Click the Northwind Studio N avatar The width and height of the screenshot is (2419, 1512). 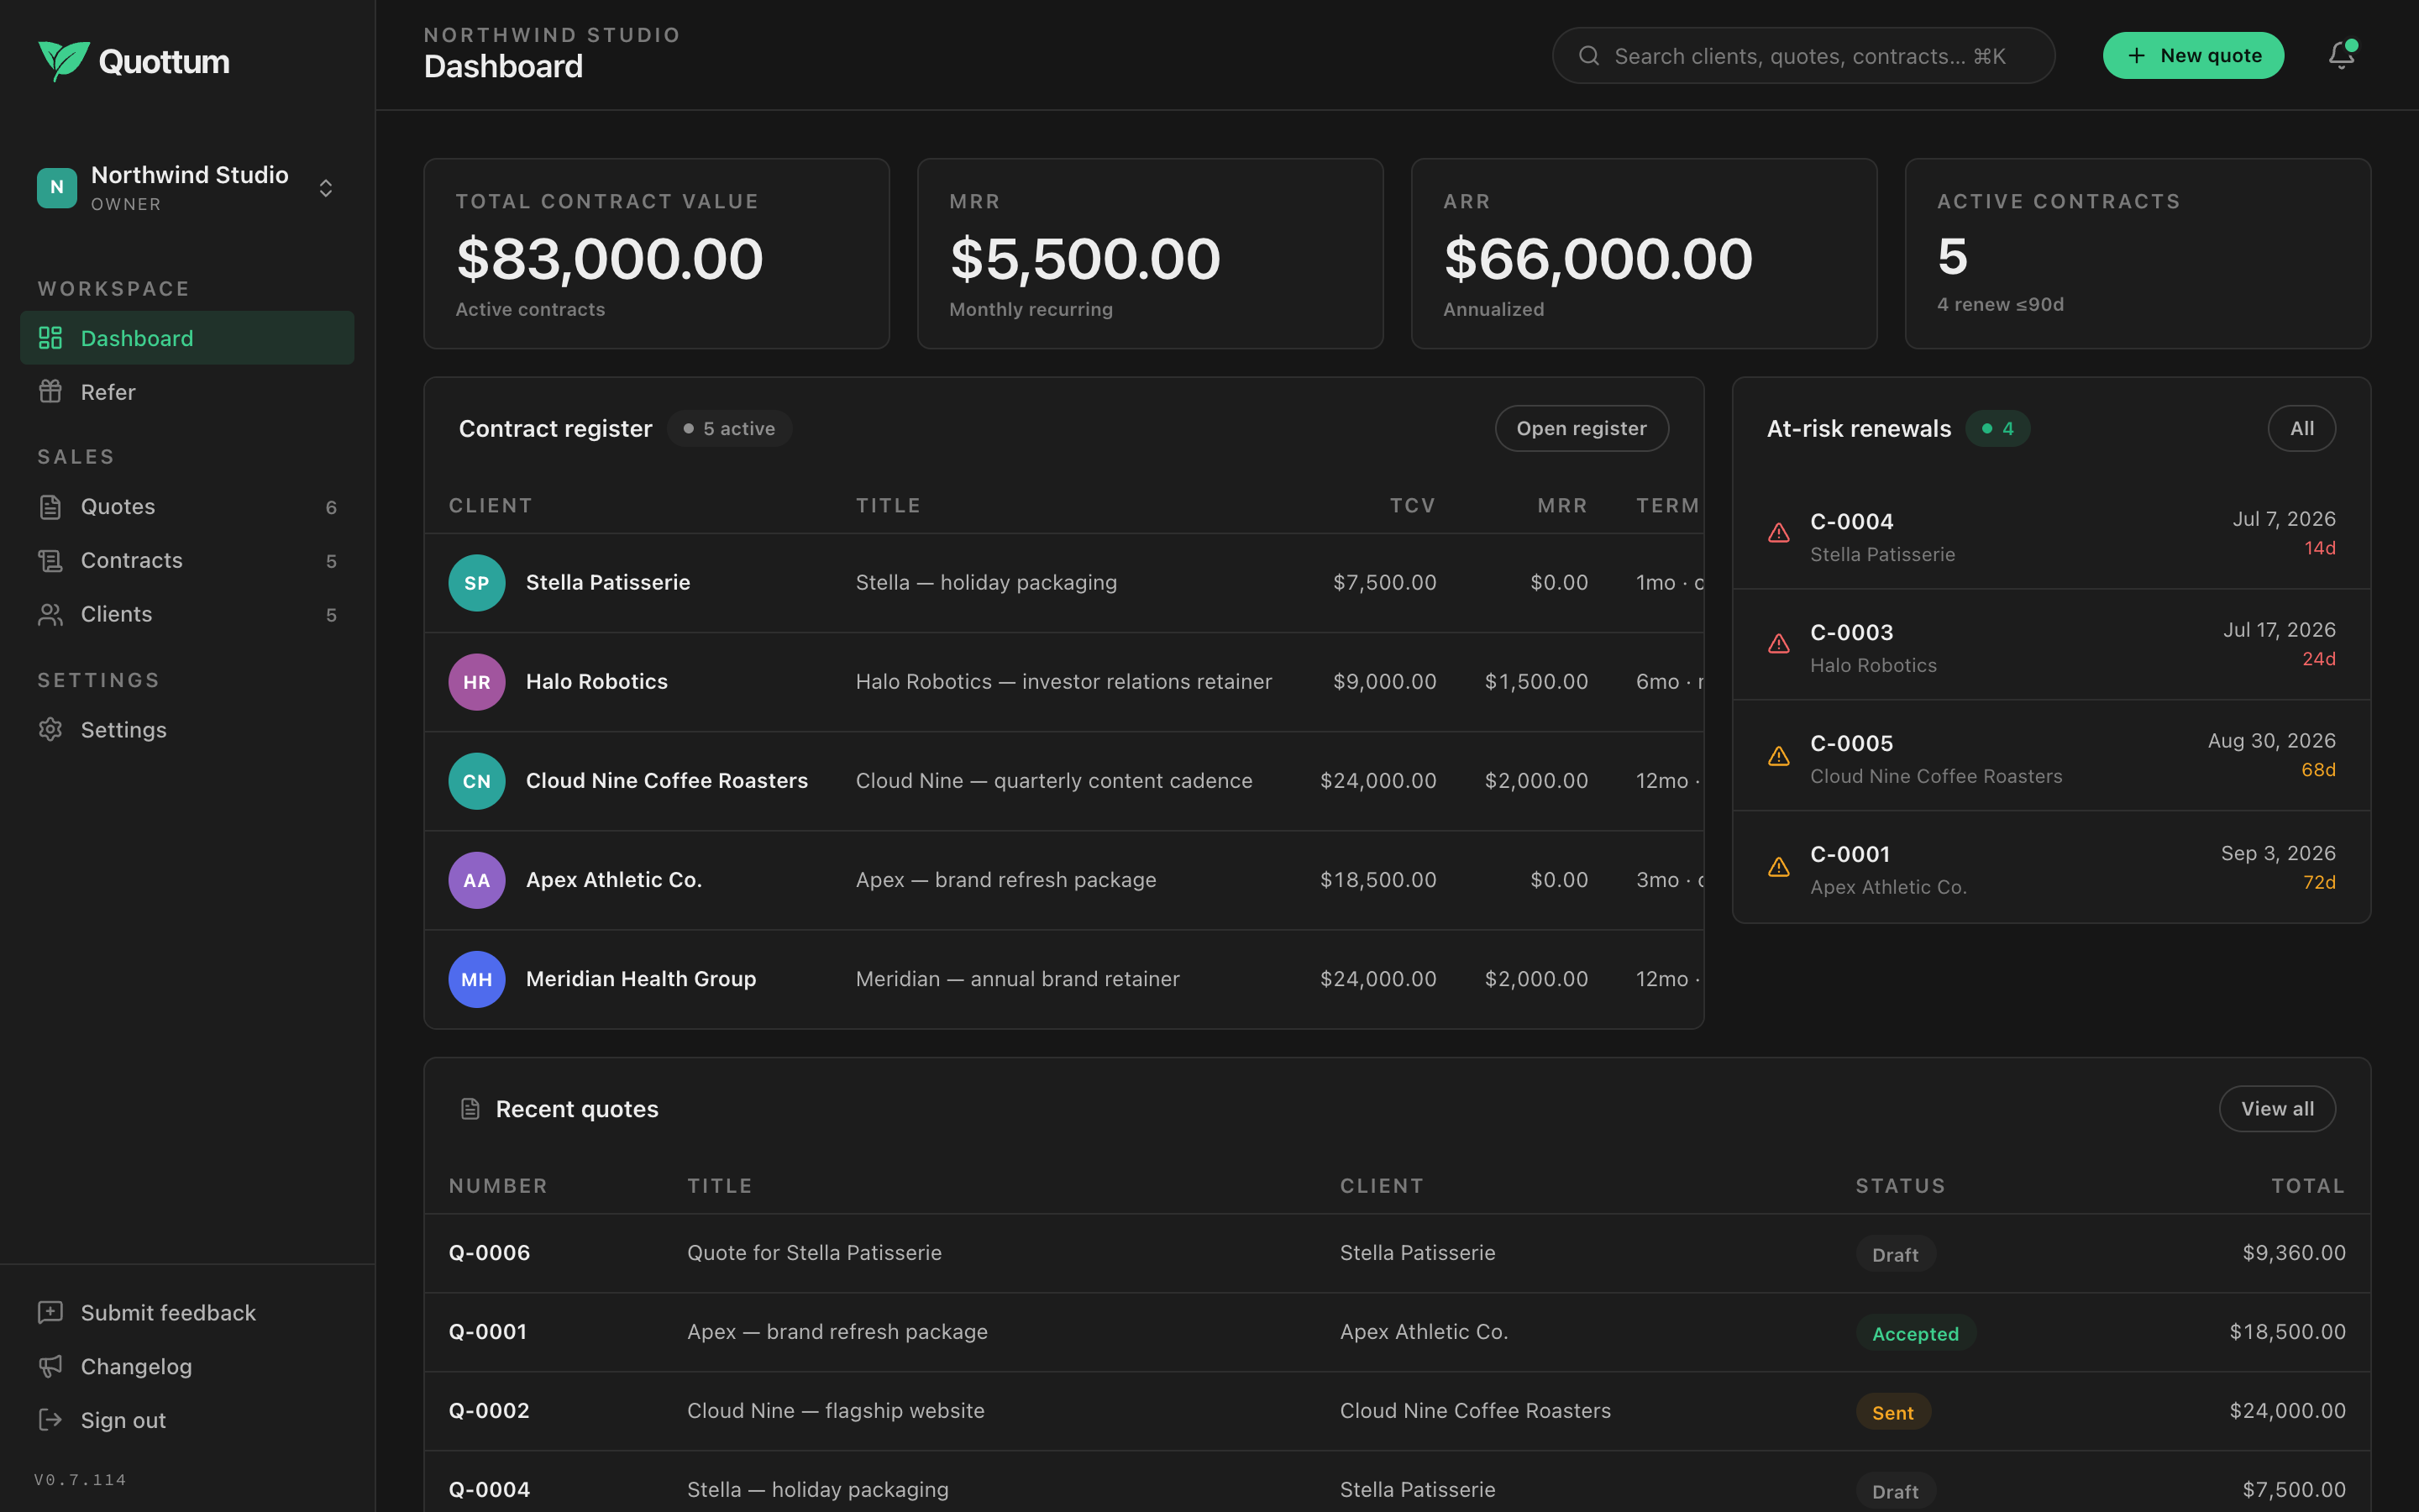(57, 187)
